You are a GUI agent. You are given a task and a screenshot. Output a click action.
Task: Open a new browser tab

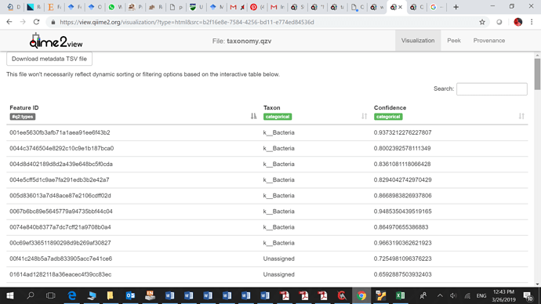(456, 7)
